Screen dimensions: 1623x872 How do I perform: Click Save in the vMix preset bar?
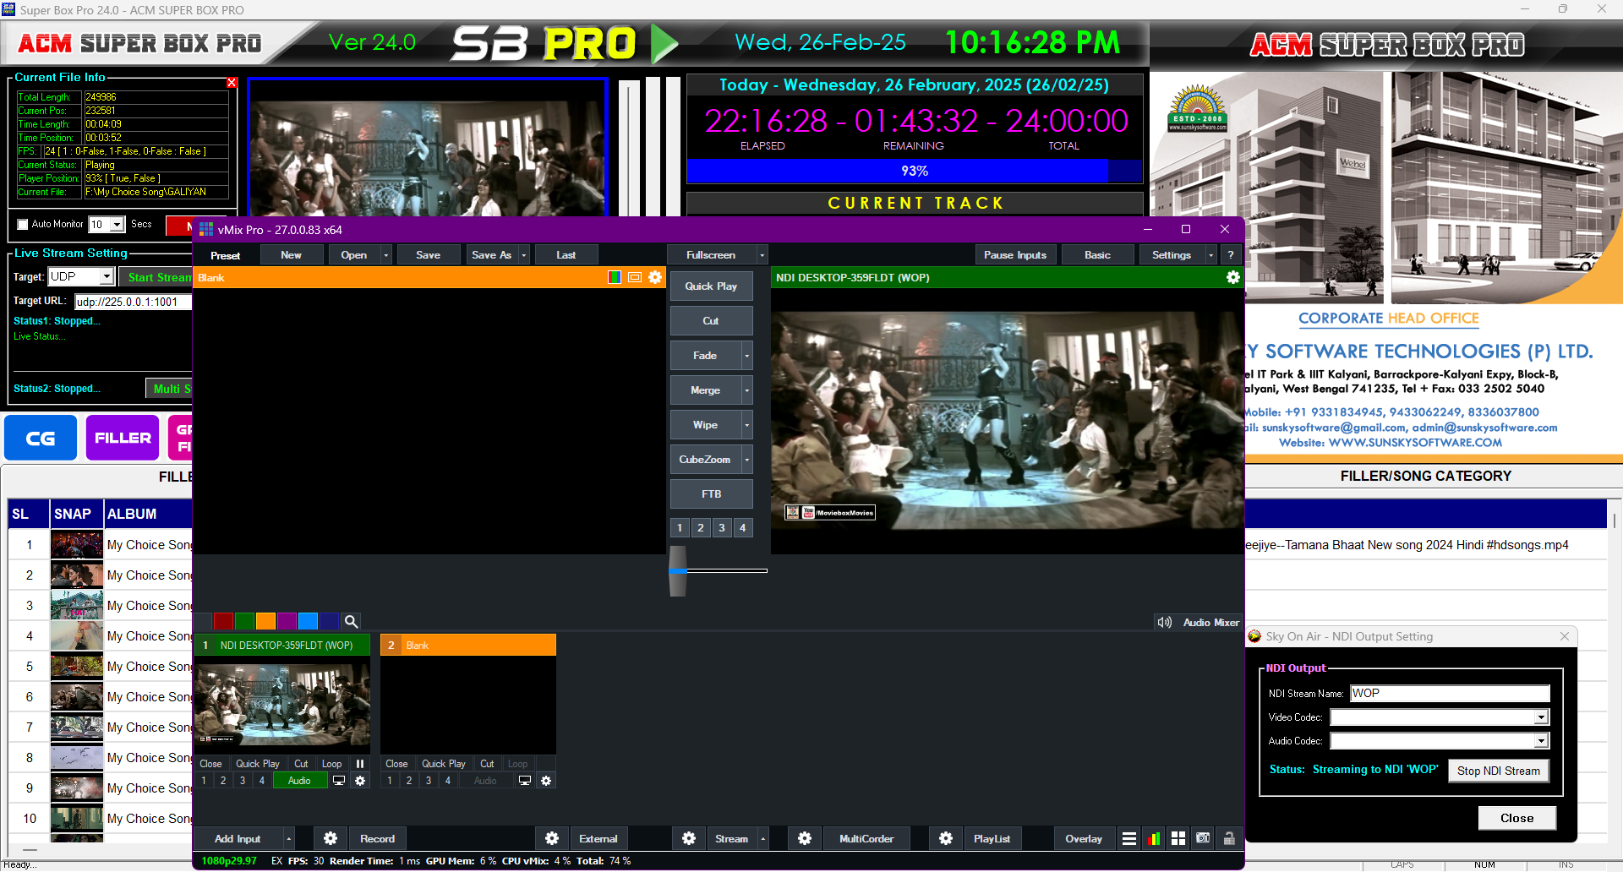pos(428,255)
